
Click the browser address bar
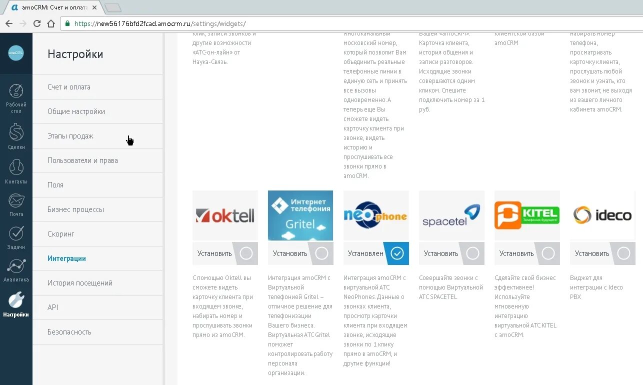pyautogui.click(x=200, y=23)
